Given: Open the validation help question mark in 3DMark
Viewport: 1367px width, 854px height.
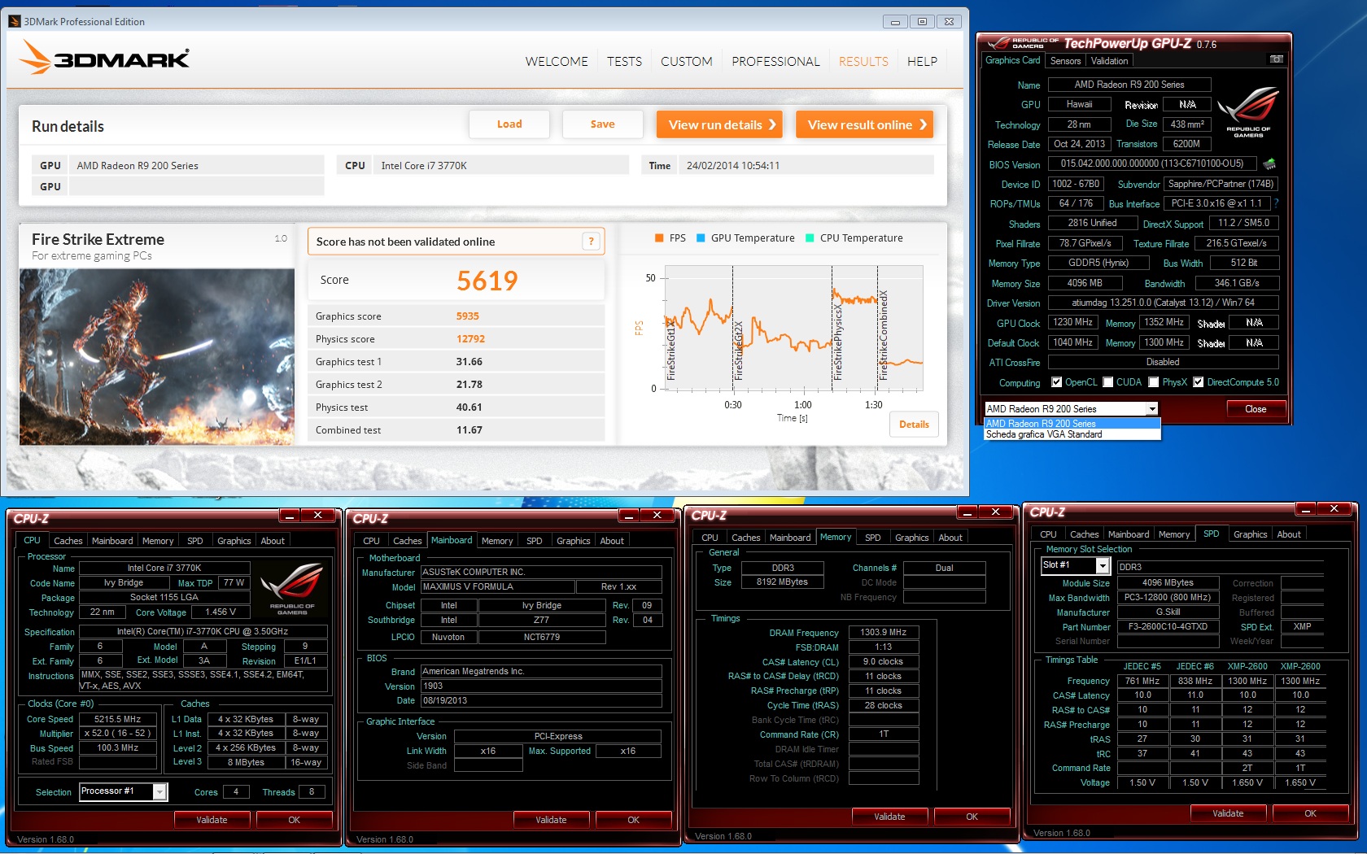Looking at the screenshot, I should [592, 242].
